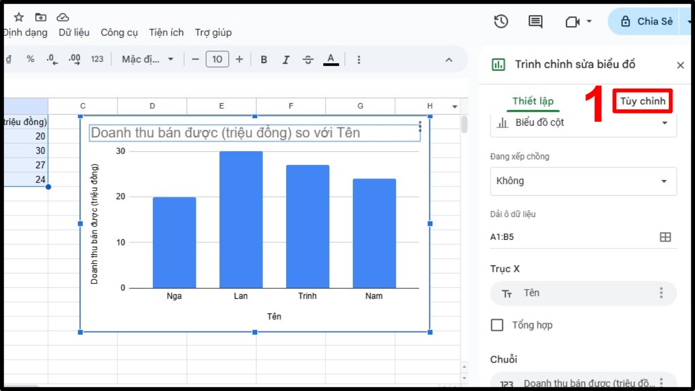Switch to the Tùy chỉnh tab

pos(642,101)
